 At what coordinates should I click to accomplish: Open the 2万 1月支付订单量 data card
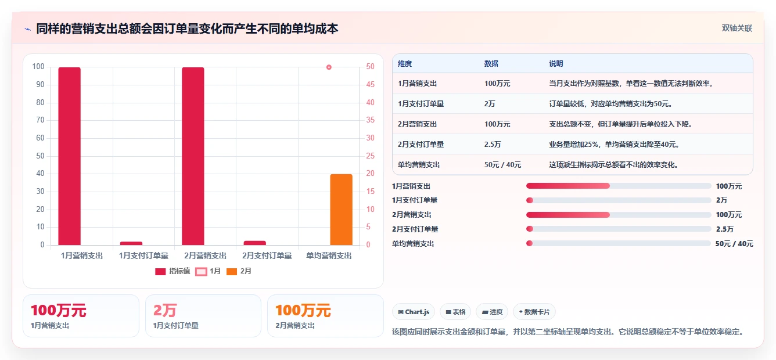click(x=203, y=316)
